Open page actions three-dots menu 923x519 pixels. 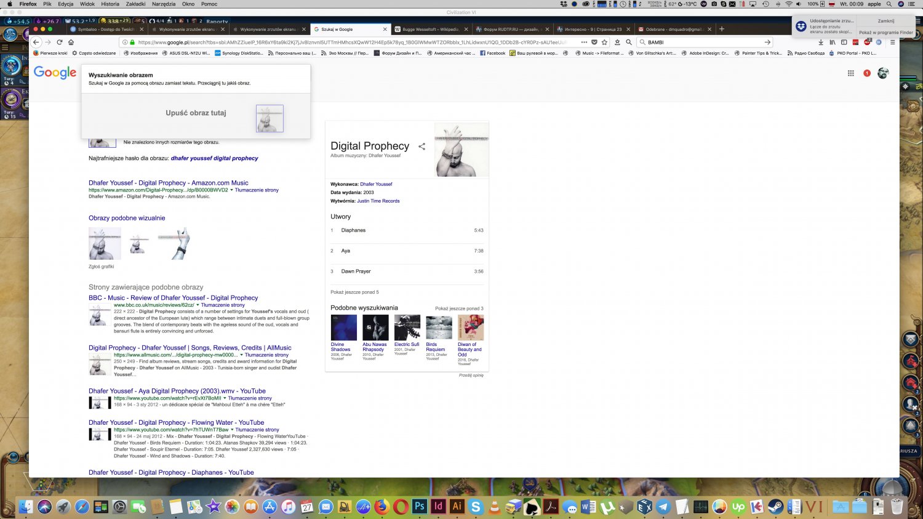coord(584,42)
